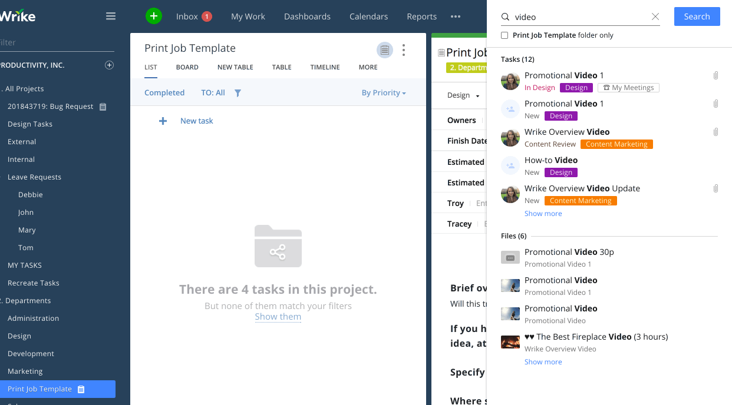This screenshot has width=732, height=405.
Task: Click the plus icon beside New task
Action: (163, 121)
